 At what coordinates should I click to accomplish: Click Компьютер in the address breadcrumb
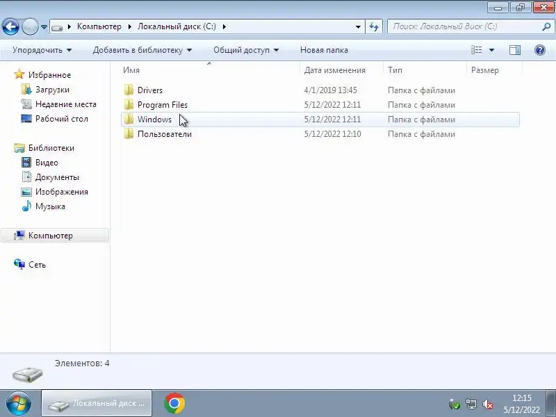pyautogui.click(x=99, y=26)
